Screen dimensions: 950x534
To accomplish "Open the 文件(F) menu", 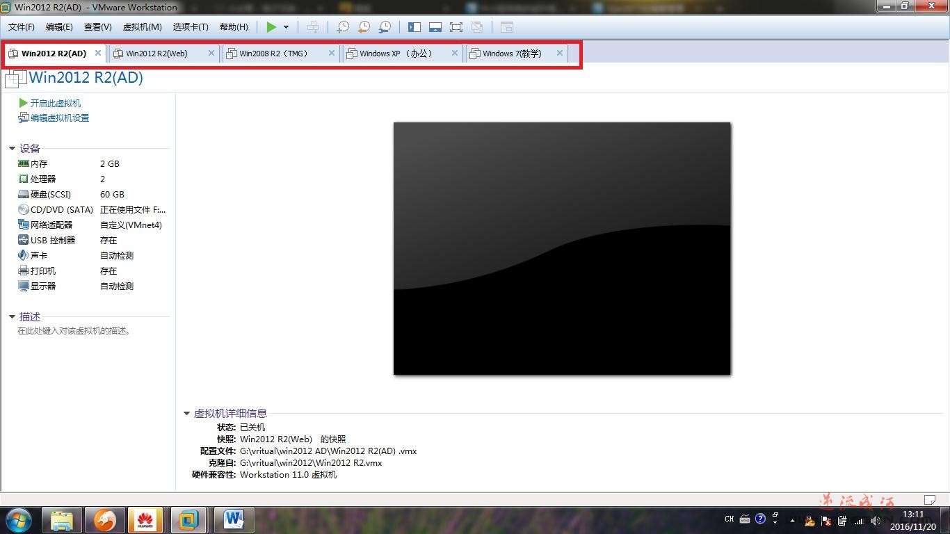I will click(x=22, y=27).
